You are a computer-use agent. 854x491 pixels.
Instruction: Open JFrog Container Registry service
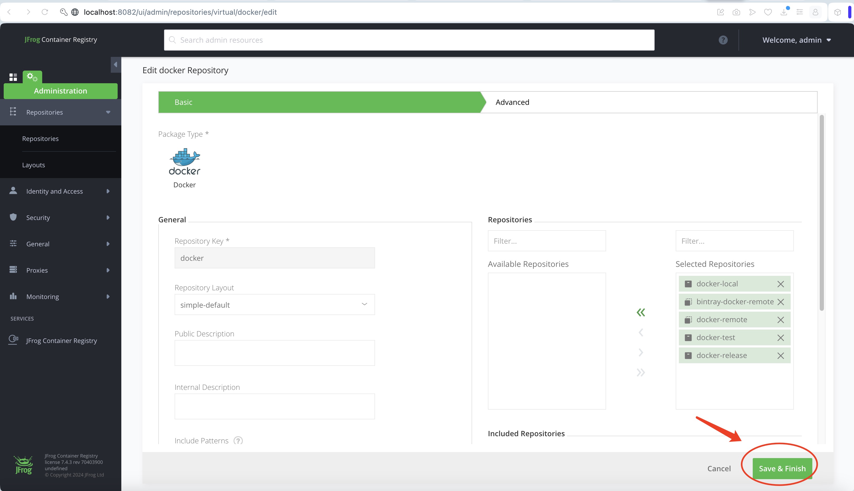(60, 340)
